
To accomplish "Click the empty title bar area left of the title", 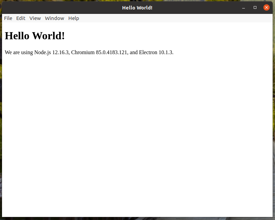I will point(61,7).
